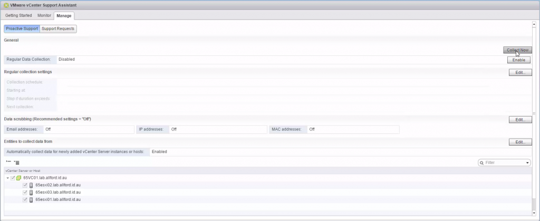Click the Disabled value of Regular Data Collection
The image size is (540, 221).
tap(66, 59)
